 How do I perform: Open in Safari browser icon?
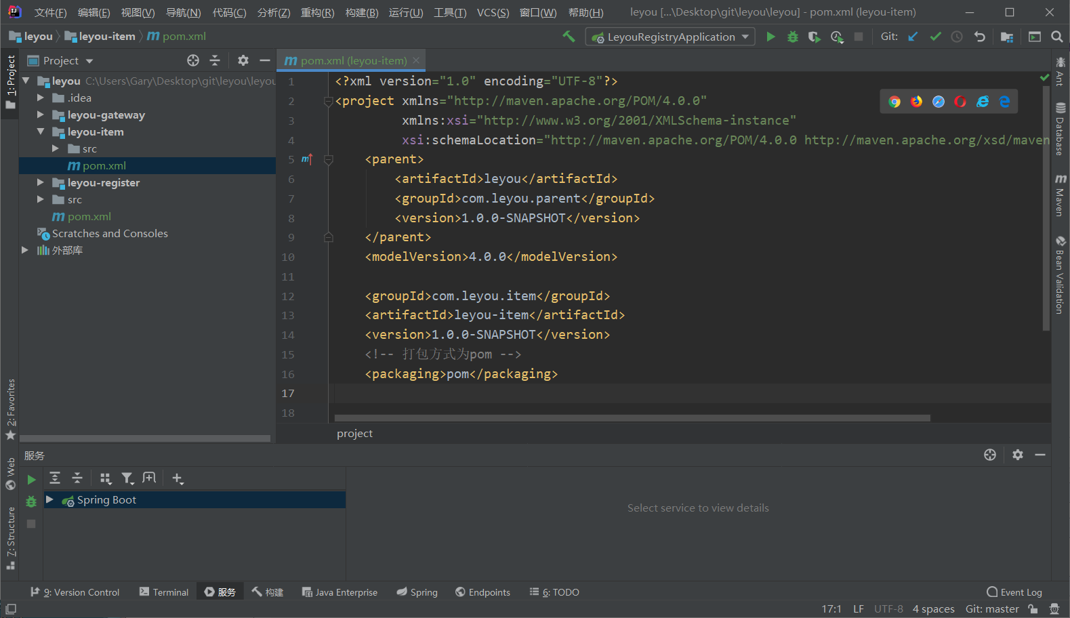click(939, 102)
